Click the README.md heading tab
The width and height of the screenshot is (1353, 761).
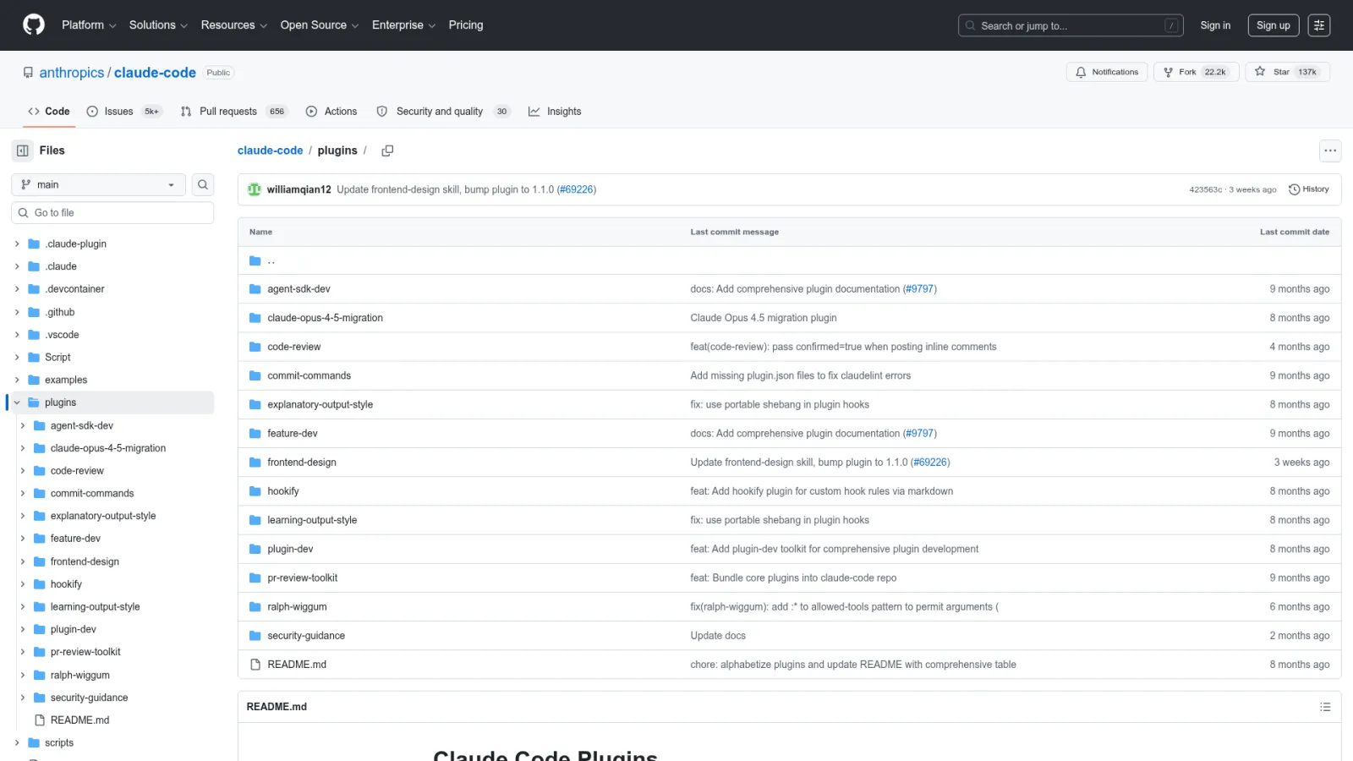pos(277,707)
